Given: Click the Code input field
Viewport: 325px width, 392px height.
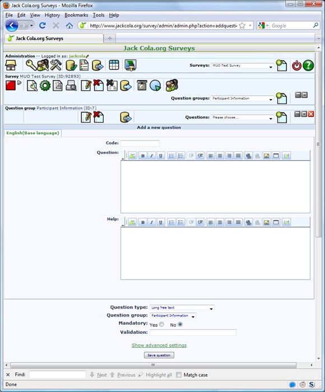Looking at the screenshot, I should pos(140,143).
